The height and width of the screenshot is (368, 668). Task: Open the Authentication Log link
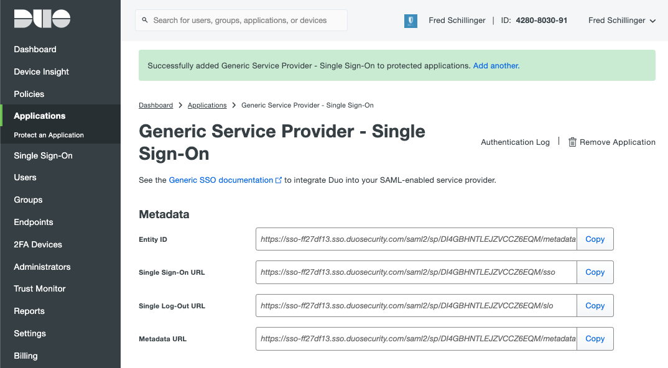[x=515, y=142]
